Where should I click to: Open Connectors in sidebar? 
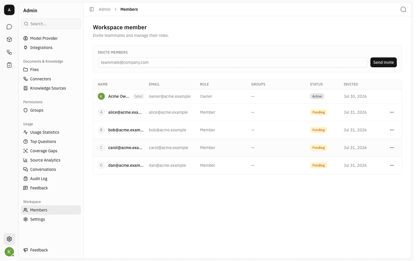[51, 79]
